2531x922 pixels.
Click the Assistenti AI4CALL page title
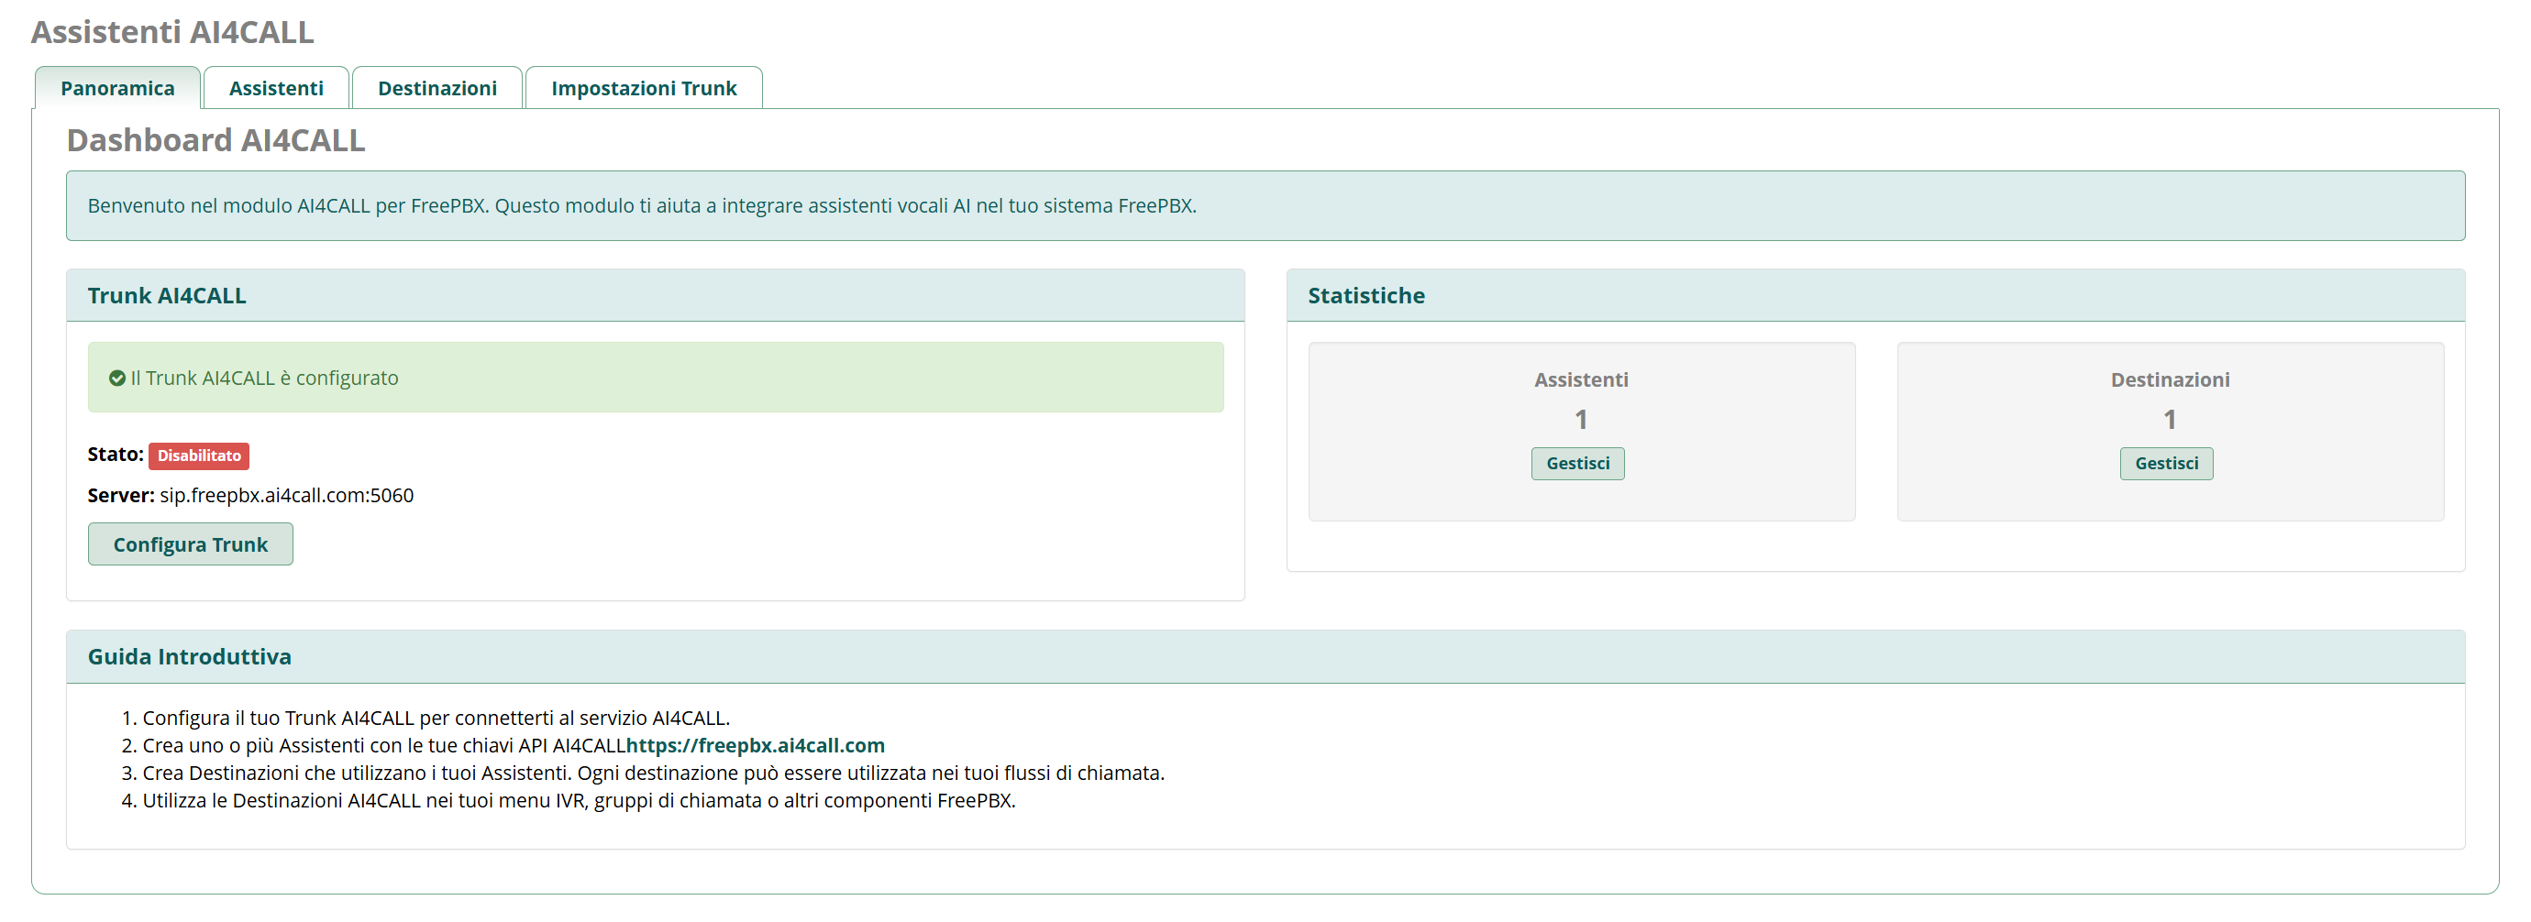click(173, 32)
